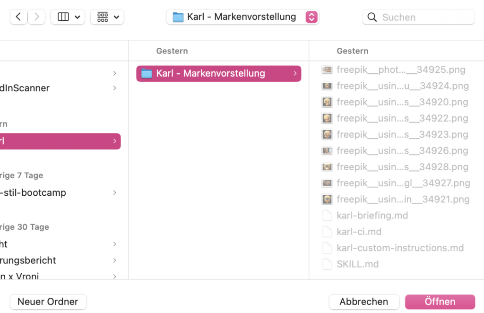
Task: Click the karl-briefing.md document icon
Action: coord(327,216)
